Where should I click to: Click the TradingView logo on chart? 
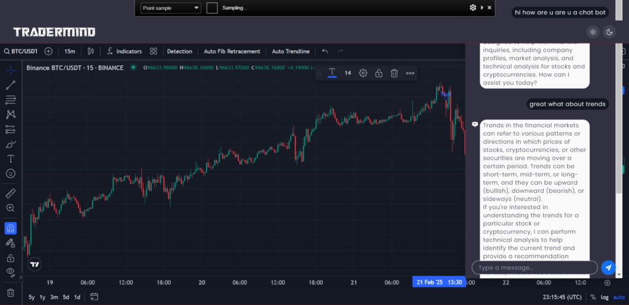35,264
